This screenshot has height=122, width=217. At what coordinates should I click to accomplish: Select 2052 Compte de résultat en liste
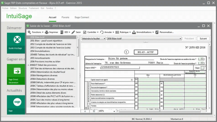pos(51,44)
